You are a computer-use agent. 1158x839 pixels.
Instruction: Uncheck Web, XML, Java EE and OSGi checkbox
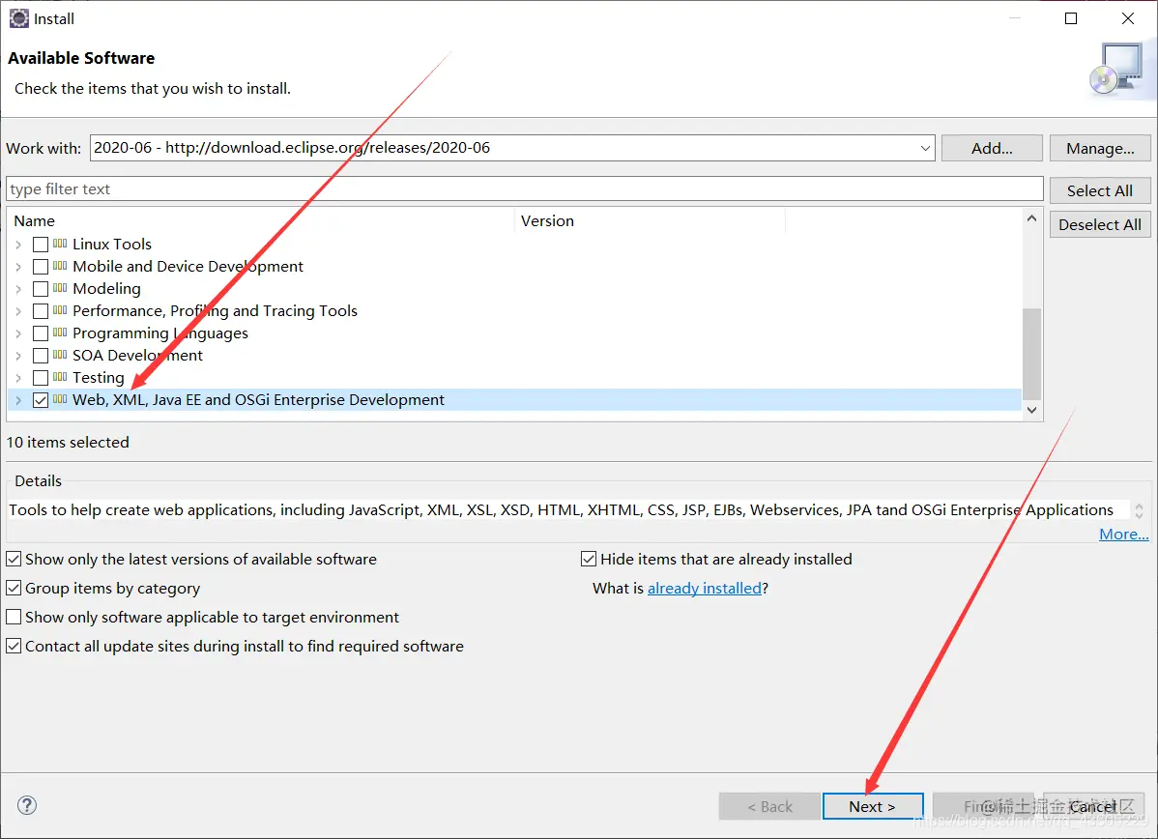pos(41,399)
